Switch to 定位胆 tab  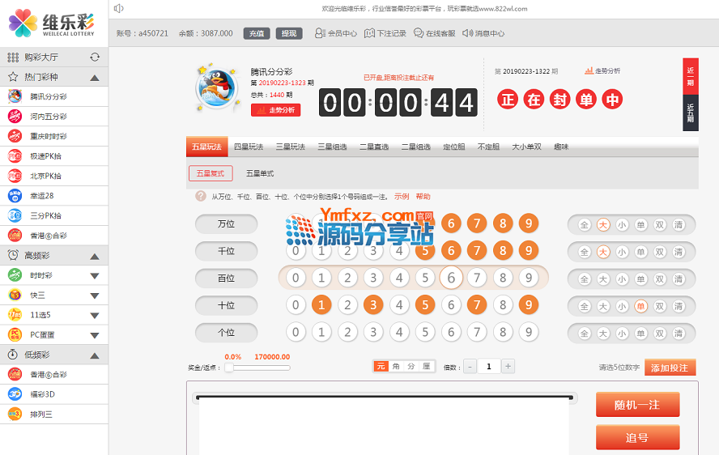(x=454, y=147)
